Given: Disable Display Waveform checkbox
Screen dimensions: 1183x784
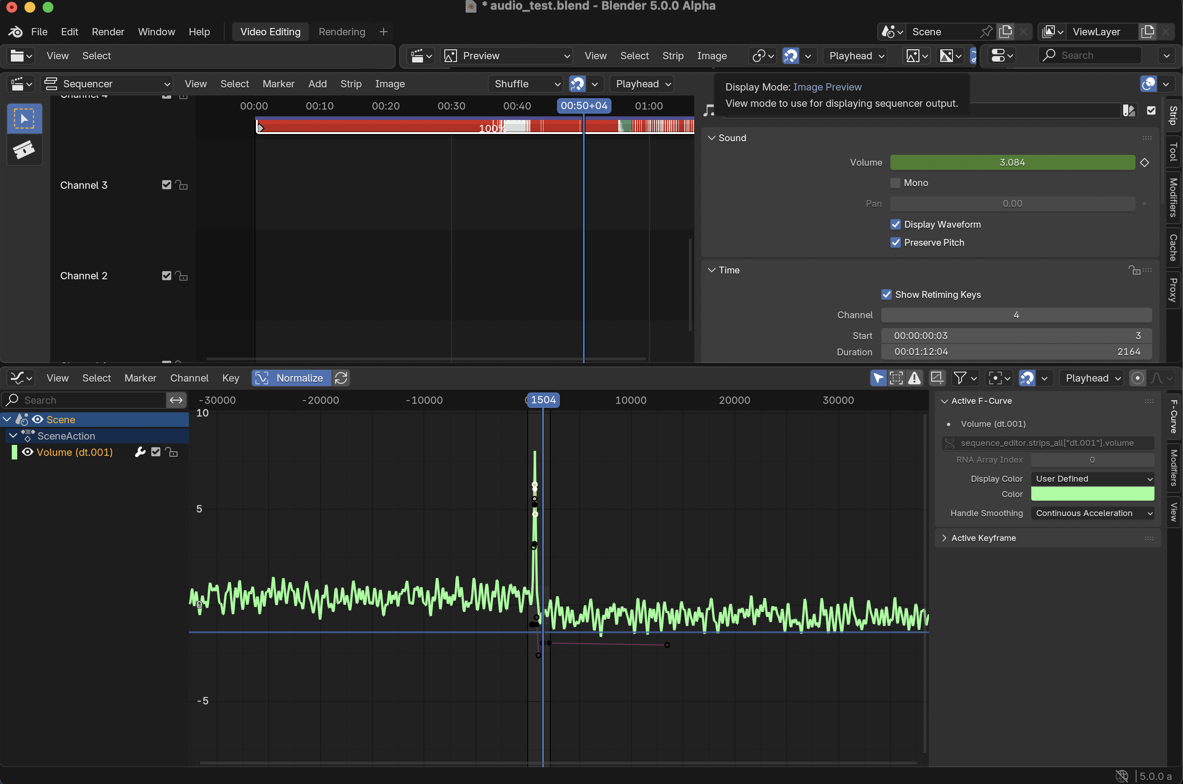Looking at the screenshot, I should [x=895, y=225].
